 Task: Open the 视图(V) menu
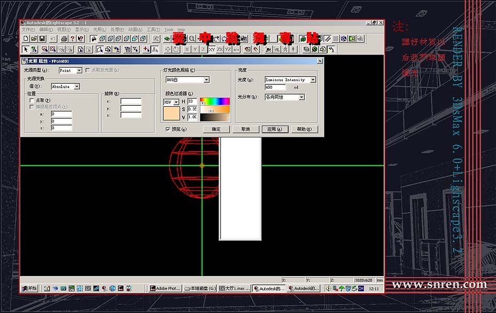pyautogui.click(x=64, y=29)
